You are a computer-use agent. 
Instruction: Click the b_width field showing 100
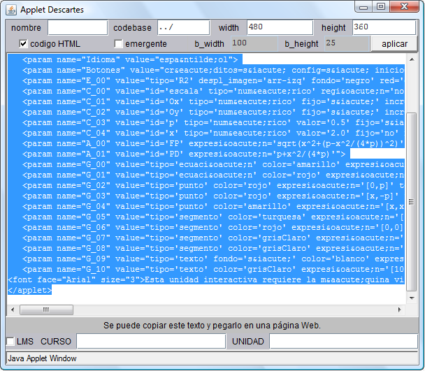(x=254, y=43)
